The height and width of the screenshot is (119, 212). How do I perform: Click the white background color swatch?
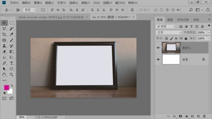click(x=11, y=92)
